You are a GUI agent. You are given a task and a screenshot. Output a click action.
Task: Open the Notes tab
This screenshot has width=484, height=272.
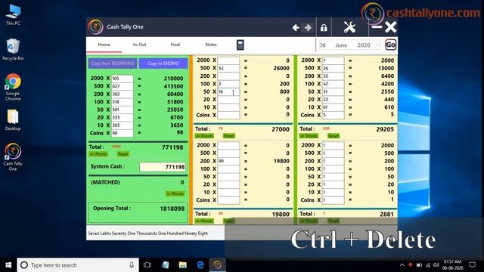(x=211, y=45)
